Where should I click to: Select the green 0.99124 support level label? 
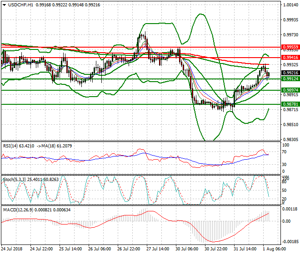tap(290, 78)
